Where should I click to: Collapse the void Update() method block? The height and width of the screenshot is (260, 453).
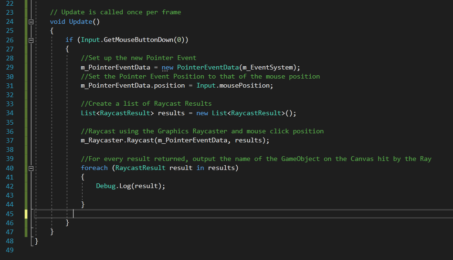[31, 22]
